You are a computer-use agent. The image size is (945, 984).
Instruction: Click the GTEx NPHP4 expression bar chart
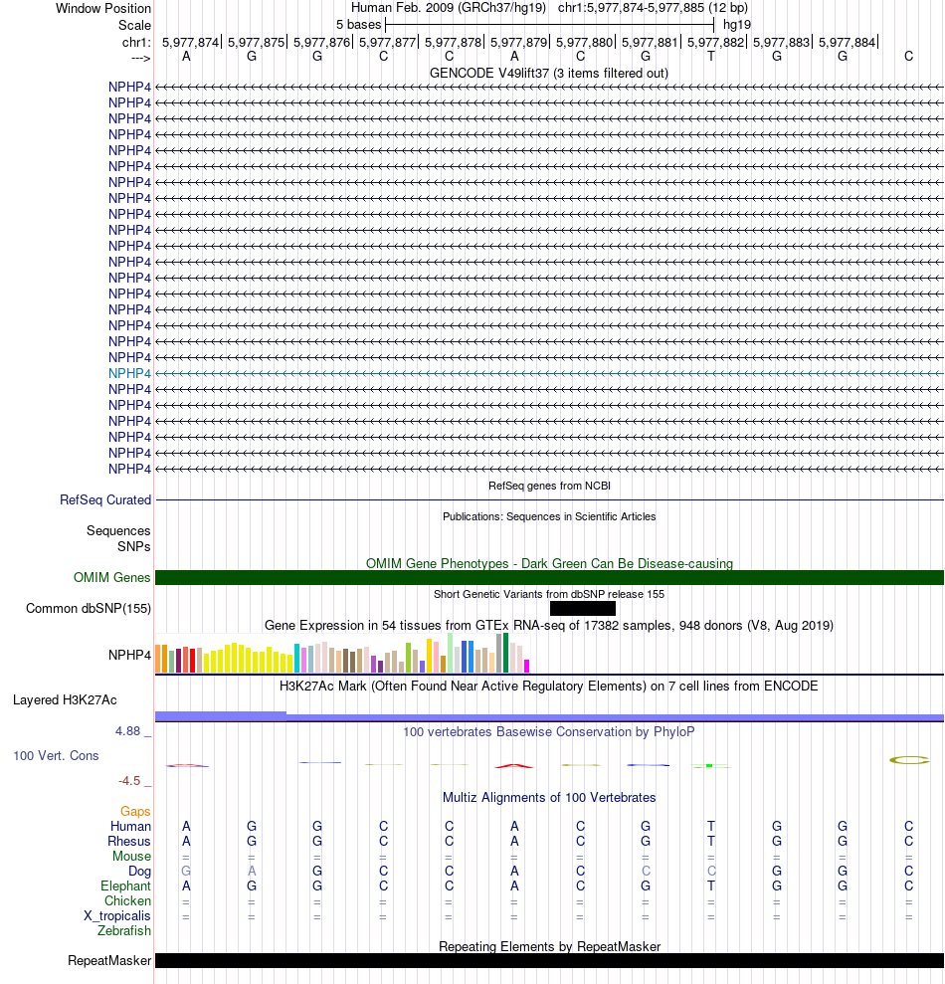[x=342, y=654]
